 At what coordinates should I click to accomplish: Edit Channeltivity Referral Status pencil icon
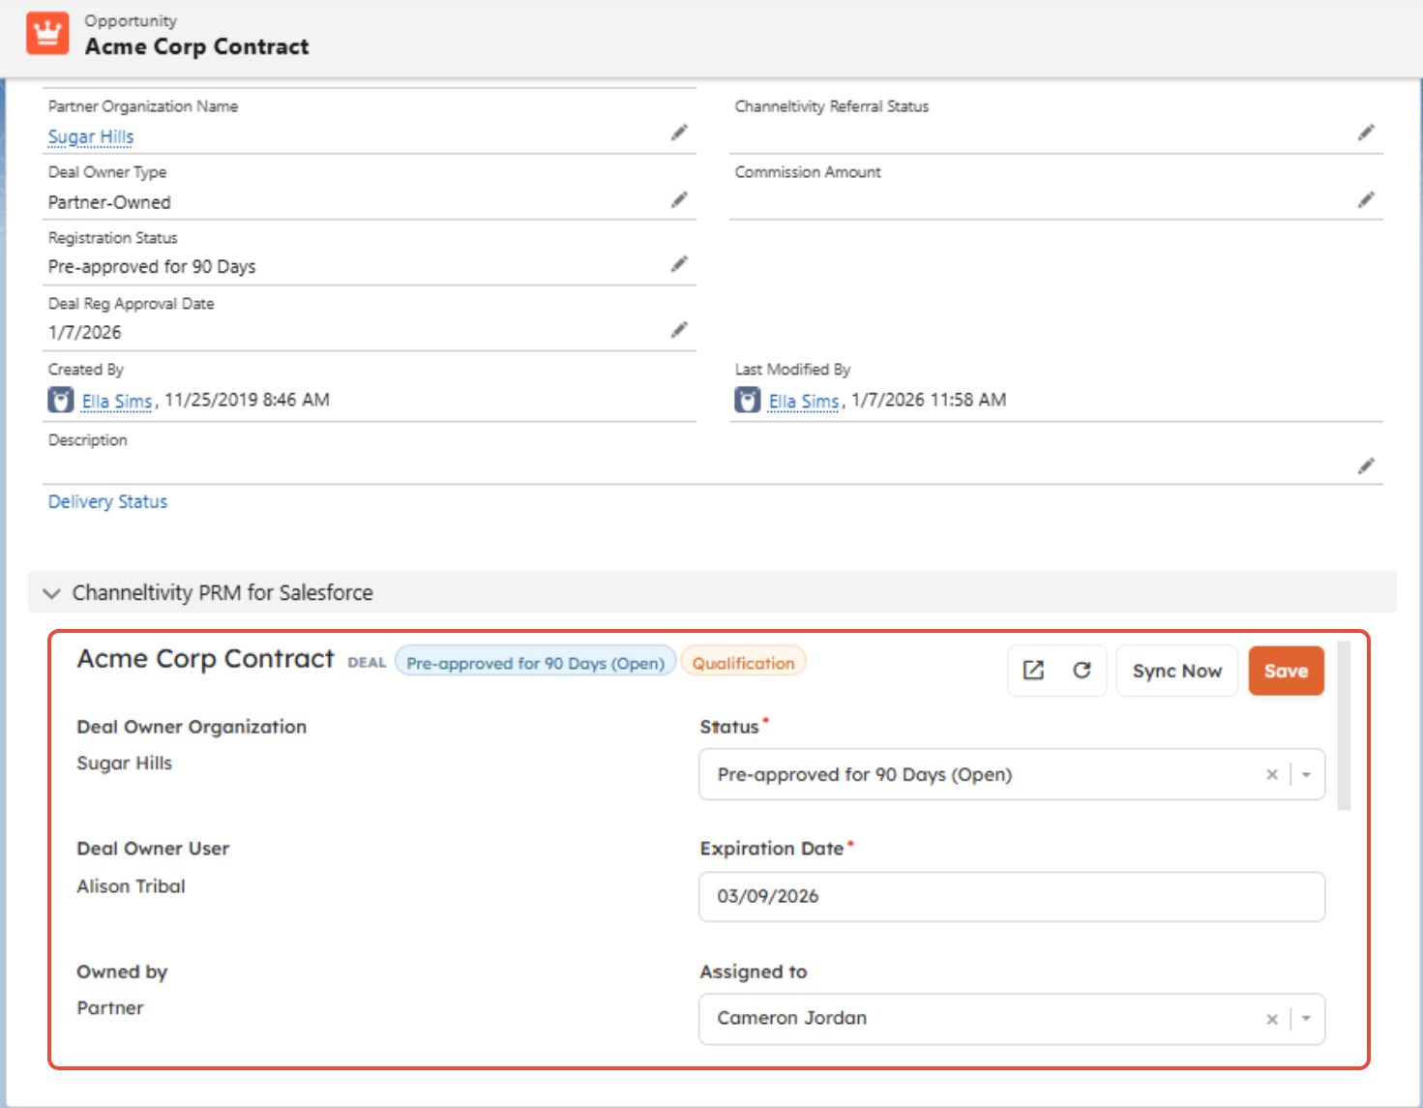[1366, 133]
